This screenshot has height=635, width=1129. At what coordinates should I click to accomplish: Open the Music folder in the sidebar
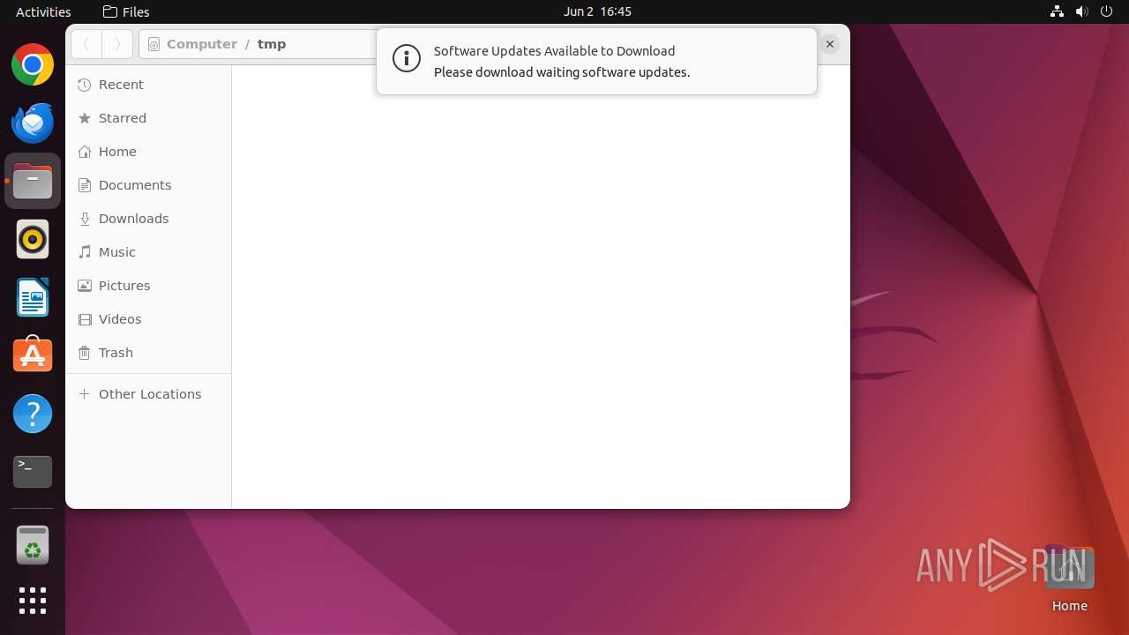148,252
